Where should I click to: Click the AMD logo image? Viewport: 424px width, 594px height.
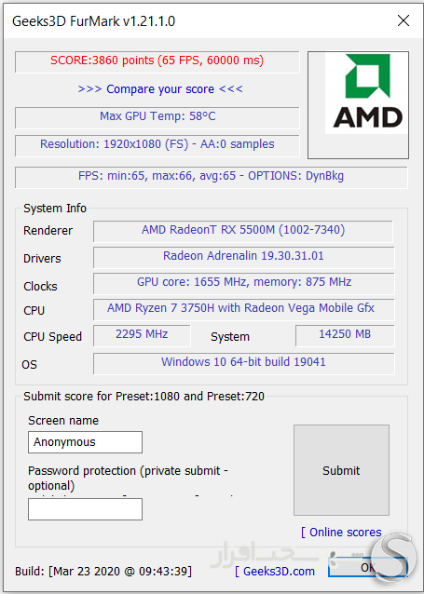point(358,105)
